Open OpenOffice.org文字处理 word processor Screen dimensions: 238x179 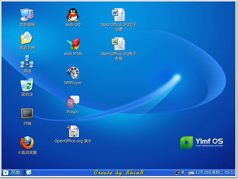119,15
